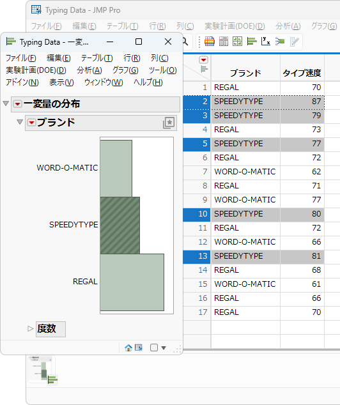This screenshot has height=405, width=340.
Task: Open 編集(E) menu in the distribution window
Action: (x=59, y=58)
